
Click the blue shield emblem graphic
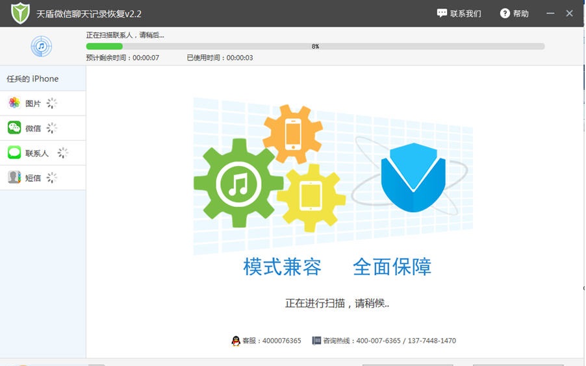pyautogui.click(x=413, y=177)
